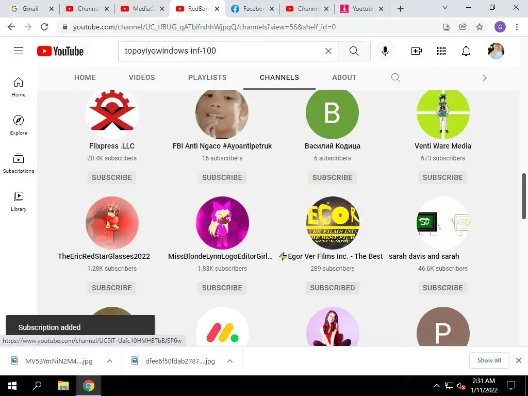Screen dimensions: 528x396
Task: Click SUBSCRIBED under Egor Ver Films Inc.
Action: click(333, 288)
